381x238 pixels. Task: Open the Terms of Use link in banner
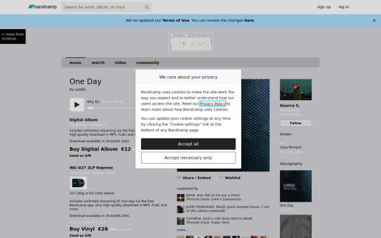pos(175,20)
